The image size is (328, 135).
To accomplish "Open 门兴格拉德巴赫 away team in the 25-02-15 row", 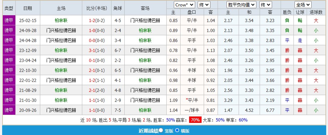I will pos(145,21).
